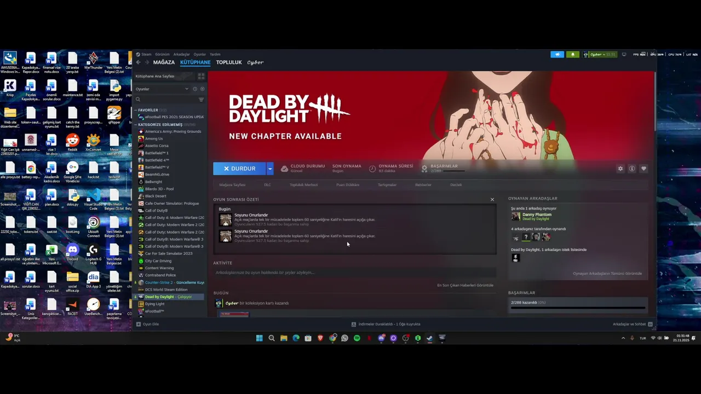Open the blue announcements megaphone button
This screenshot has width=701, height=394.
point(557,54)
